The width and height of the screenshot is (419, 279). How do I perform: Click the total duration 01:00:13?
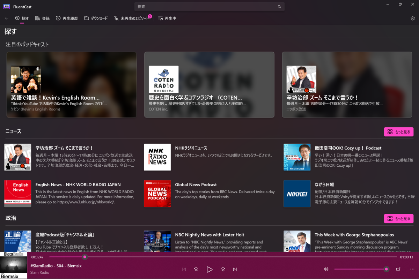406,257
